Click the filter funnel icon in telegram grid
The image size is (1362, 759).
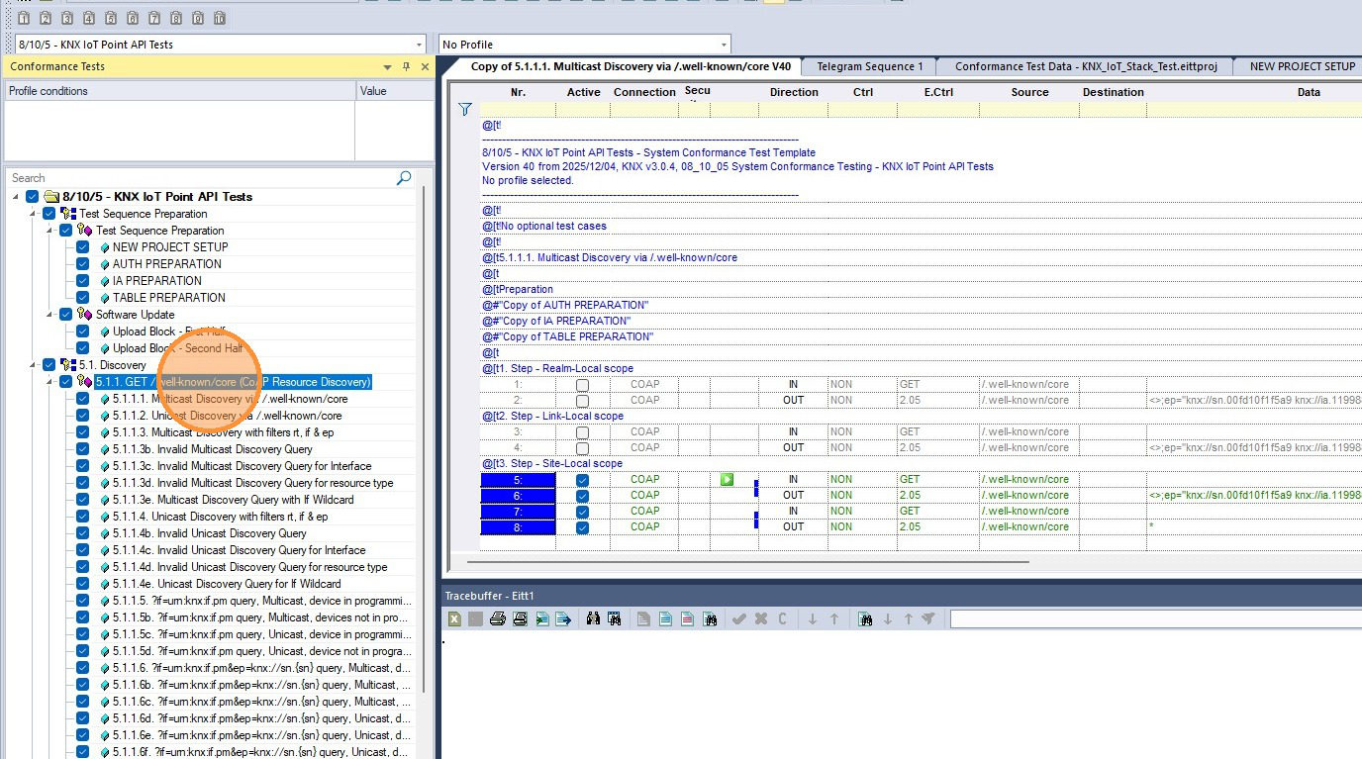[465, 110]
